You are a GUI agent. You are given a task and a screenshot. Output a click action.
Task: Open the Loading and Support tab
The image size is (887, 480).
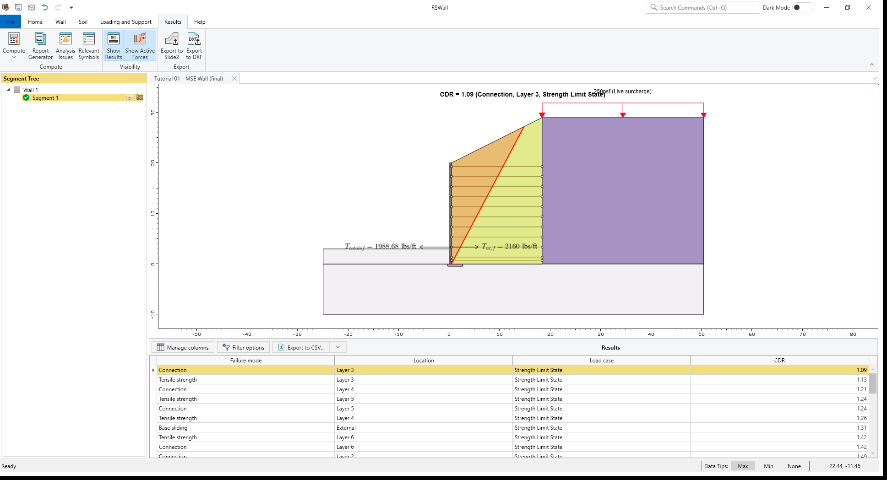pos(126,22)
